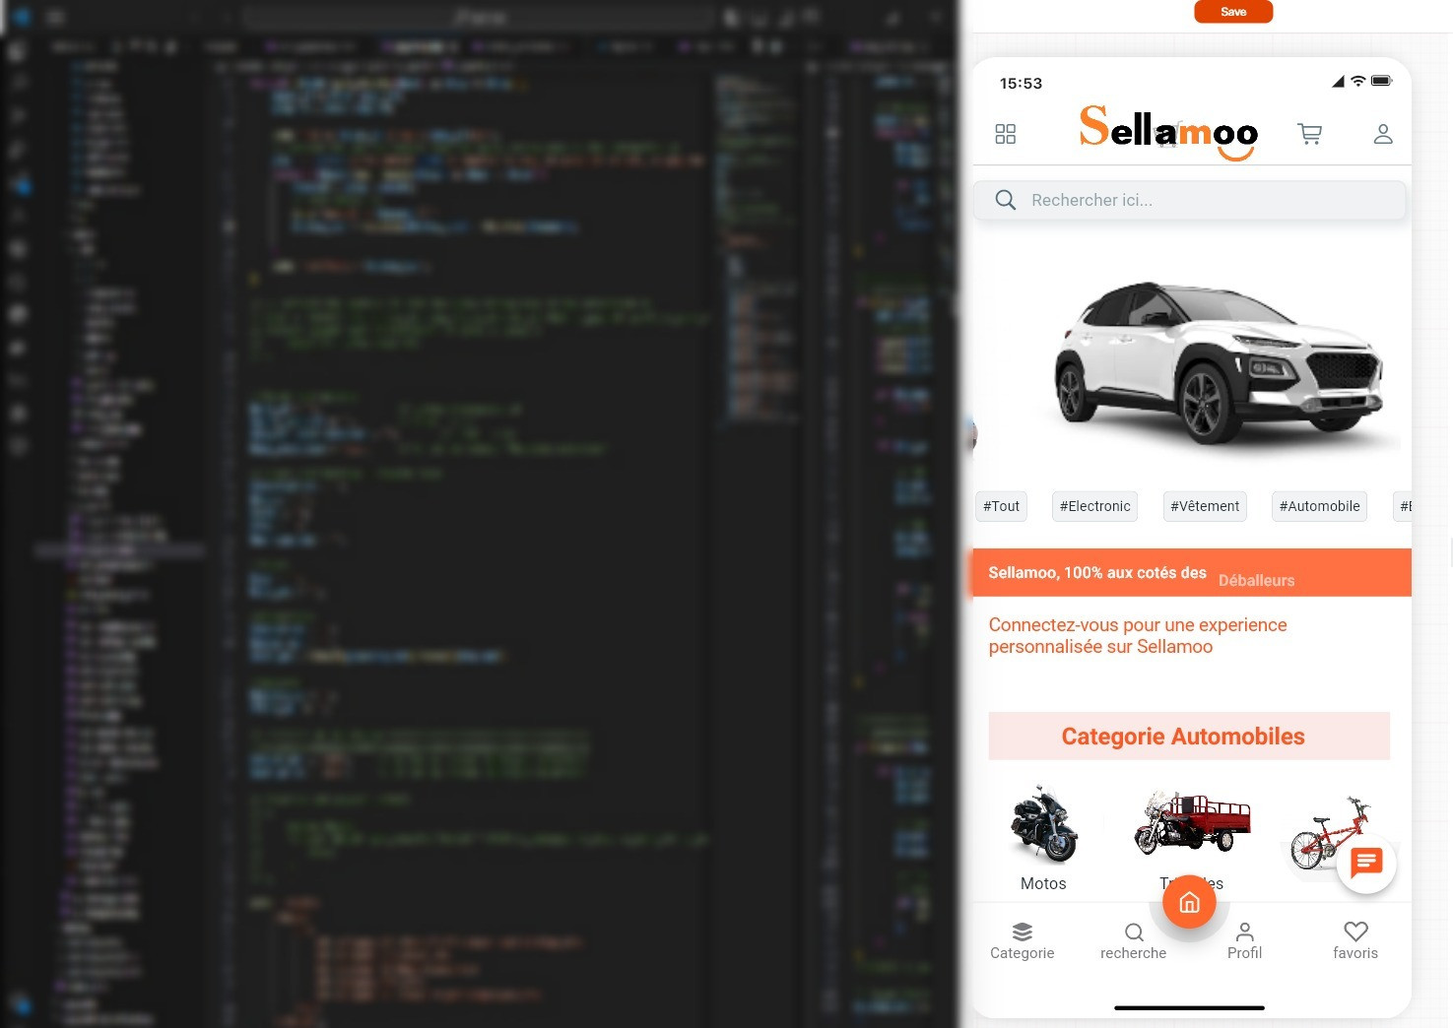1453x1028 pixels.
Task: Open the red tricycle category image
Action: coord(1192,821)
